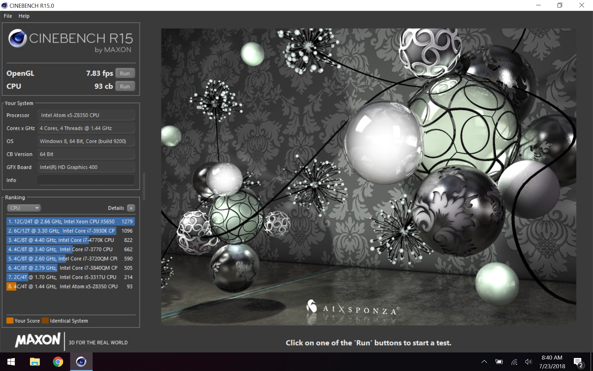
Task: Click the CPU score 93 cb
Action: (103, 86)
